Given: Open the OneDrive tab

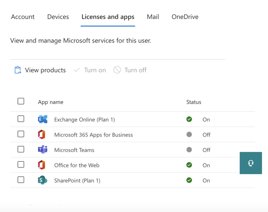Looking at the screenshot, I should [x=185, y=17].
